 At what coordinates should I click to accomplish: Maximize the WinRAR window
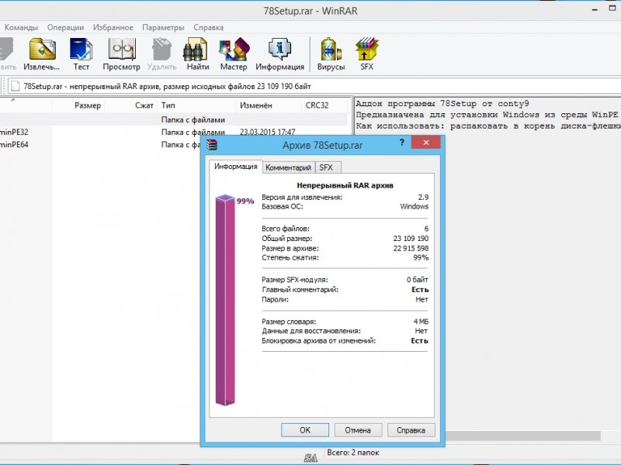(x=612, y=9)
